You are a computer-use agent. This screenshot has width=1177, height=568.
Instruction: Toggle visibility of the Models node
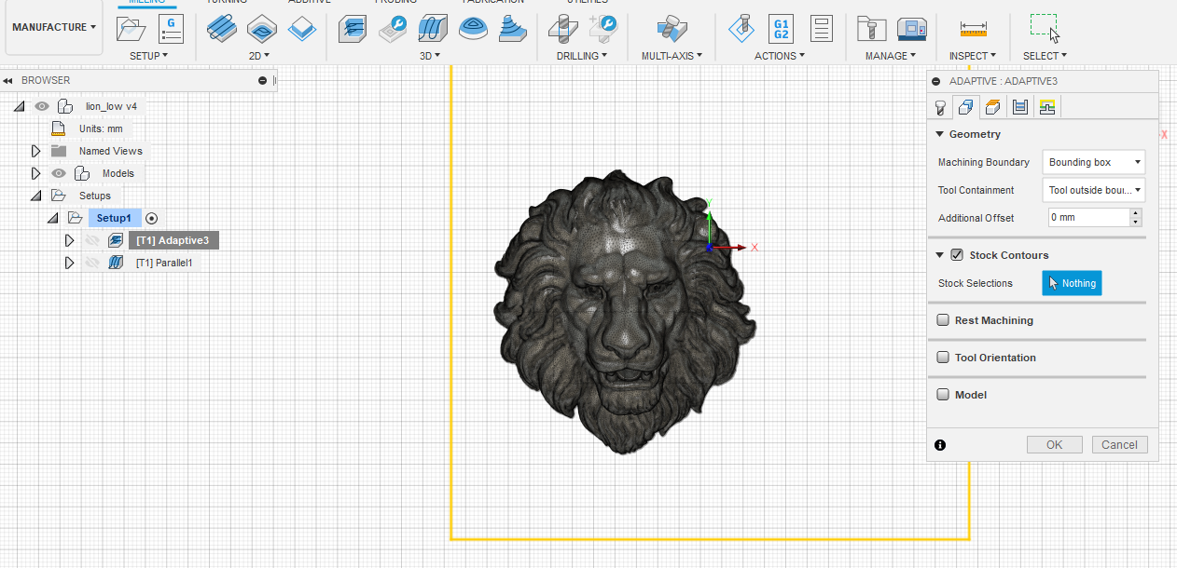coord(59,173)
